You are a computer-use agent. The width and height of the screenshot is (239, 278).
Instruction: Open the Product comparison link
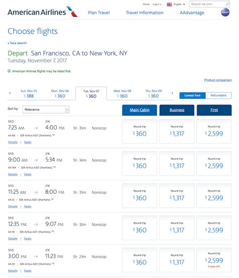tap(218, 80)
